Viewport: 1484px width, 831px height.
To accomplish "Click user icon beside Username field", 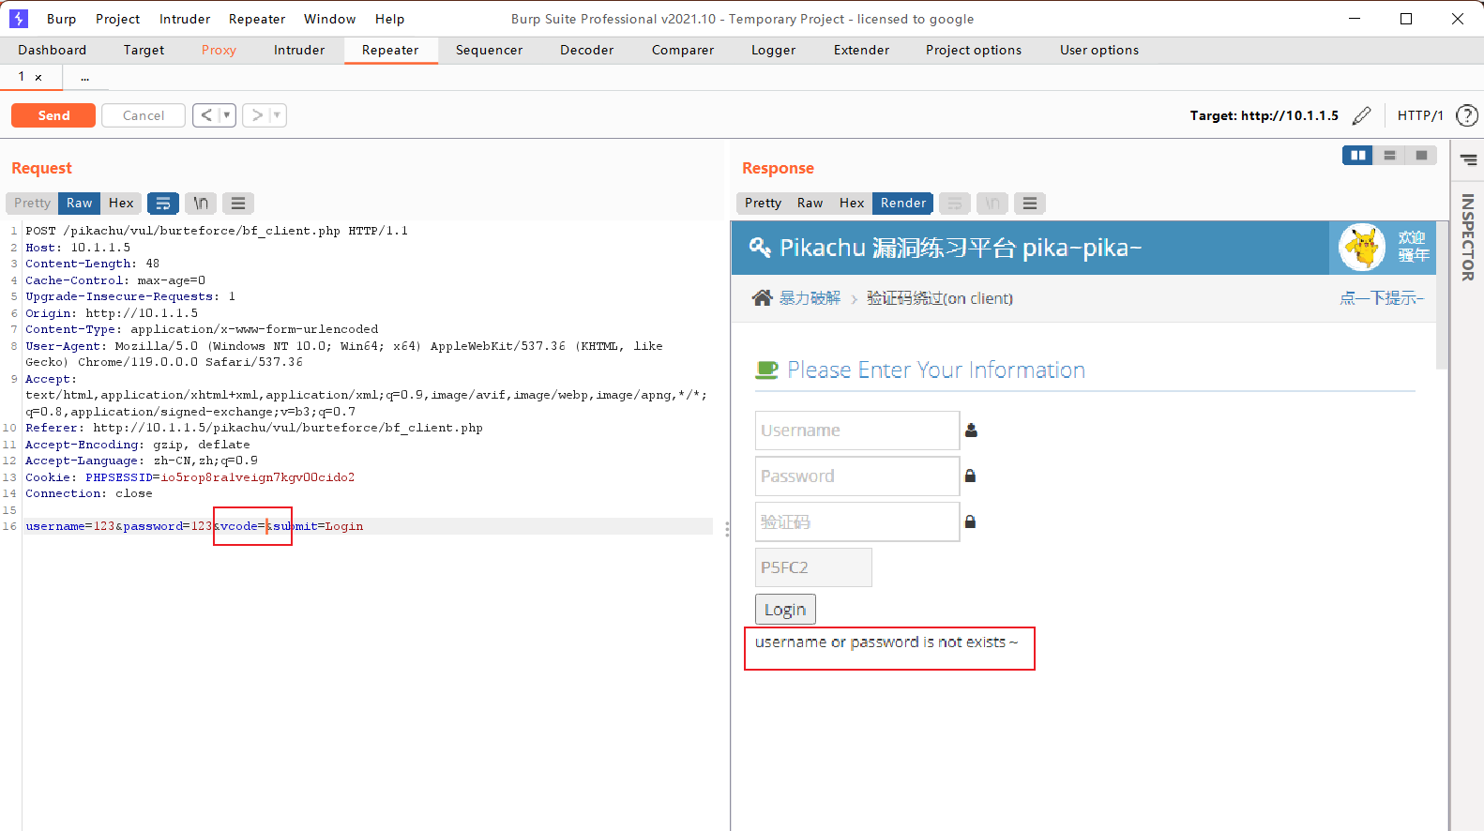I will coord(971,430).
